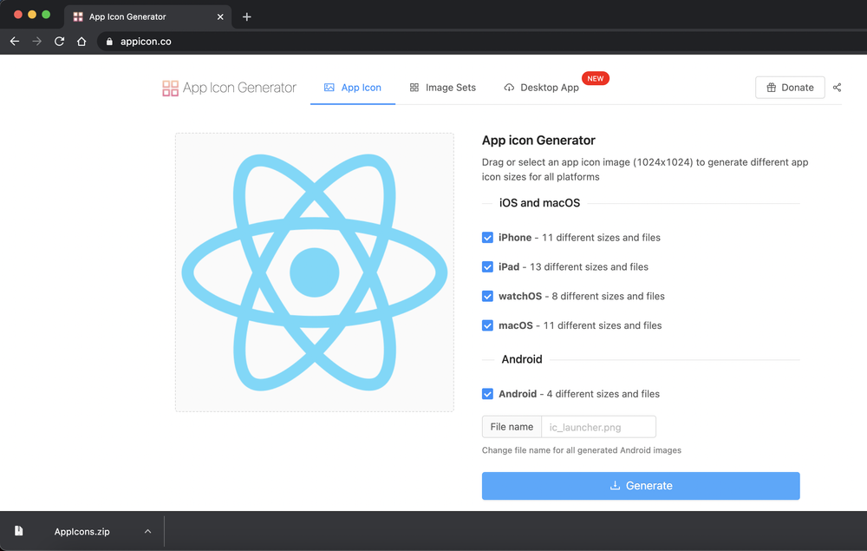The height and width of the screenshot is (551, 867).
Task: Toggle the watchOS checkbox
Action: (487, 296)
